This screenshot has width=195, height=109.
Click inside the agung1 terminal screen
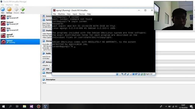click(104, 44)
